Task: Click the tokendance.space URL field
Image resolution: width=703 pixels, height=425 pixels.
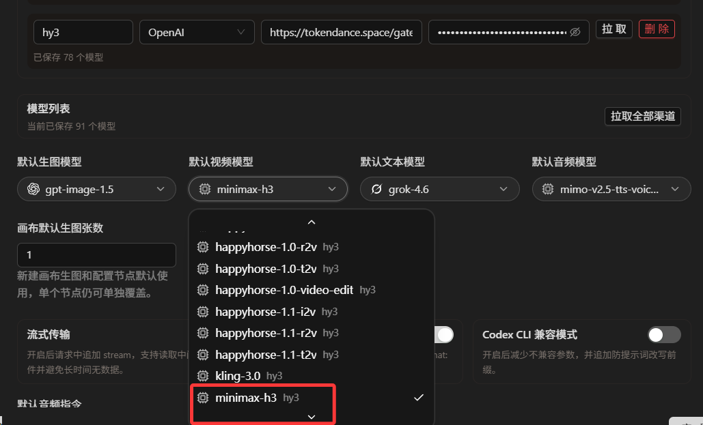Action: point(341,32)
